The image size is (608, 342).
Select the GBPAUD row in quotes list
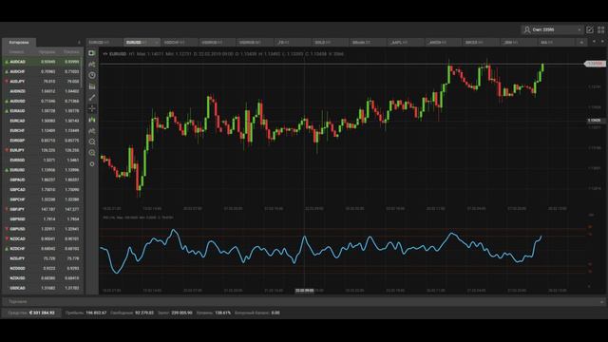coord(42,180)
